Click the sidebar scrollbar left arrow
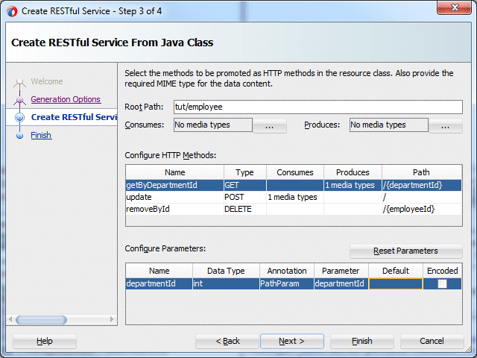Viewport: 477px width, 358px height. coord(10,319)
